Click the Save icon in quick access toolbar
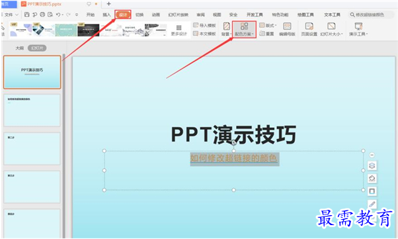398x239 pixels. coord(26,15)
